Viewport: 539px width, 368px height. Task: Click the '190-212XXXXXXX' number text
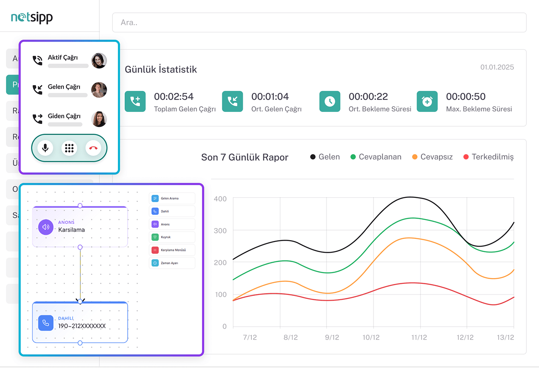coord(82,326)
